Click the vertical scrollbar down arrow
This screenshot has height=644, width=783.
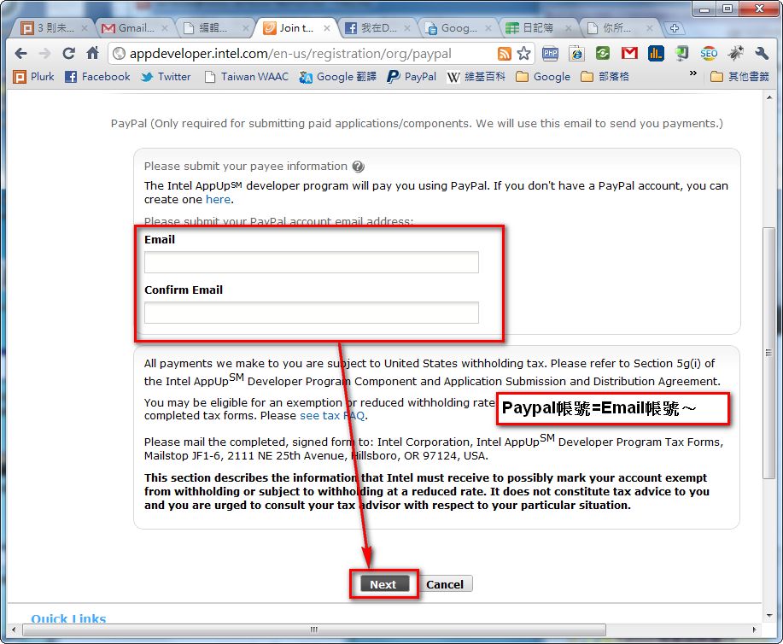point(769,616)
